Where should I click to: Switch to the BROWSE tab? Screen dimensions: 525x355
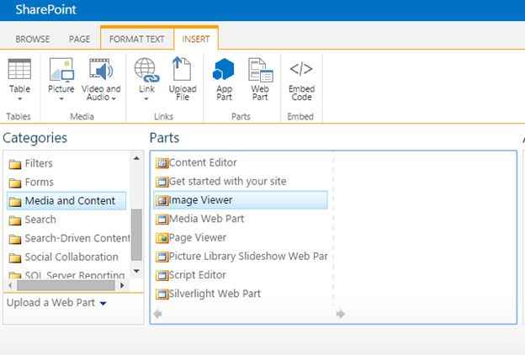pyautogui.click(x=33, y=40)
